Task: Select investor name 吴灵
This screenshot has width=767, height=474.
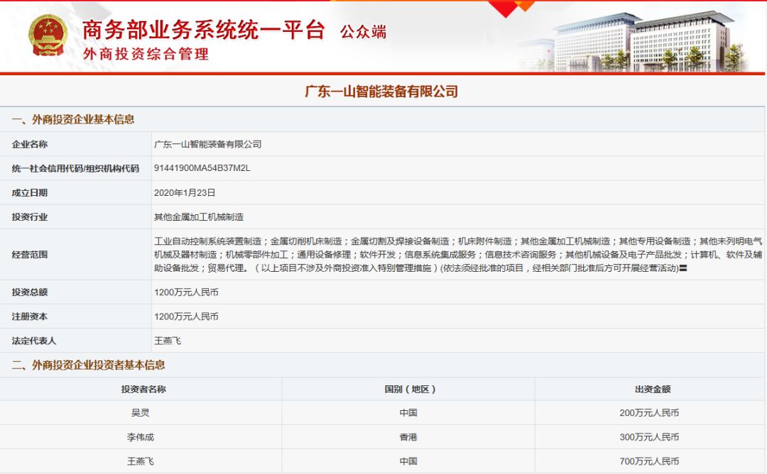Action: (x=141, y=413)
